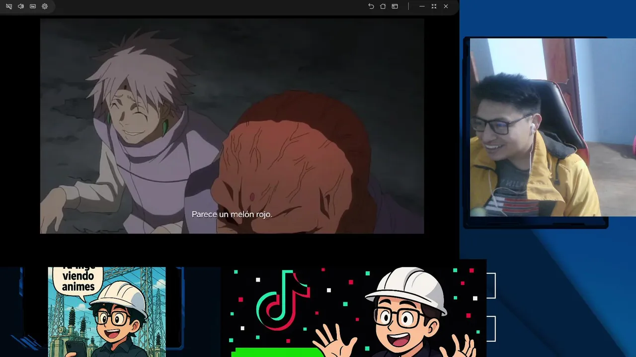The width and height of the screenshot is (636, 357).
Task: Mute audio with the speaker icon
Action: [21, 6]
